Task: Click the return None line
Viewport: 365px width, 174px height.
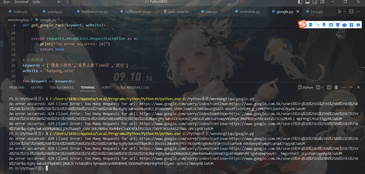Action: [52, 49]
